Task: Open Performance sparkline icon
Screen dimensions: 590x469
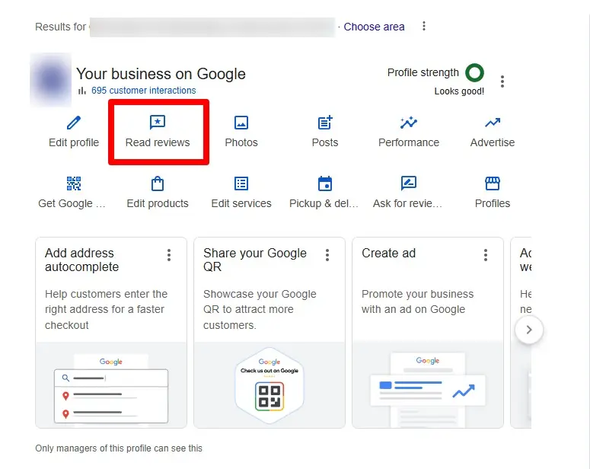Action: tap(409, 123)
